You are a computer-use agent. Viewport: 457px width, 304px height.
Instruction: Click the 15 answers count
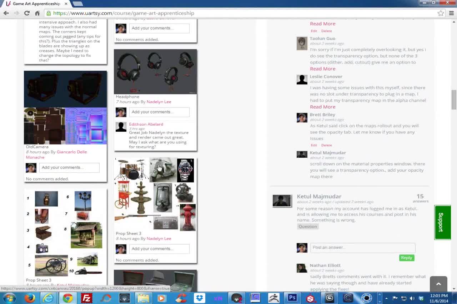click(x=420, y=198)
